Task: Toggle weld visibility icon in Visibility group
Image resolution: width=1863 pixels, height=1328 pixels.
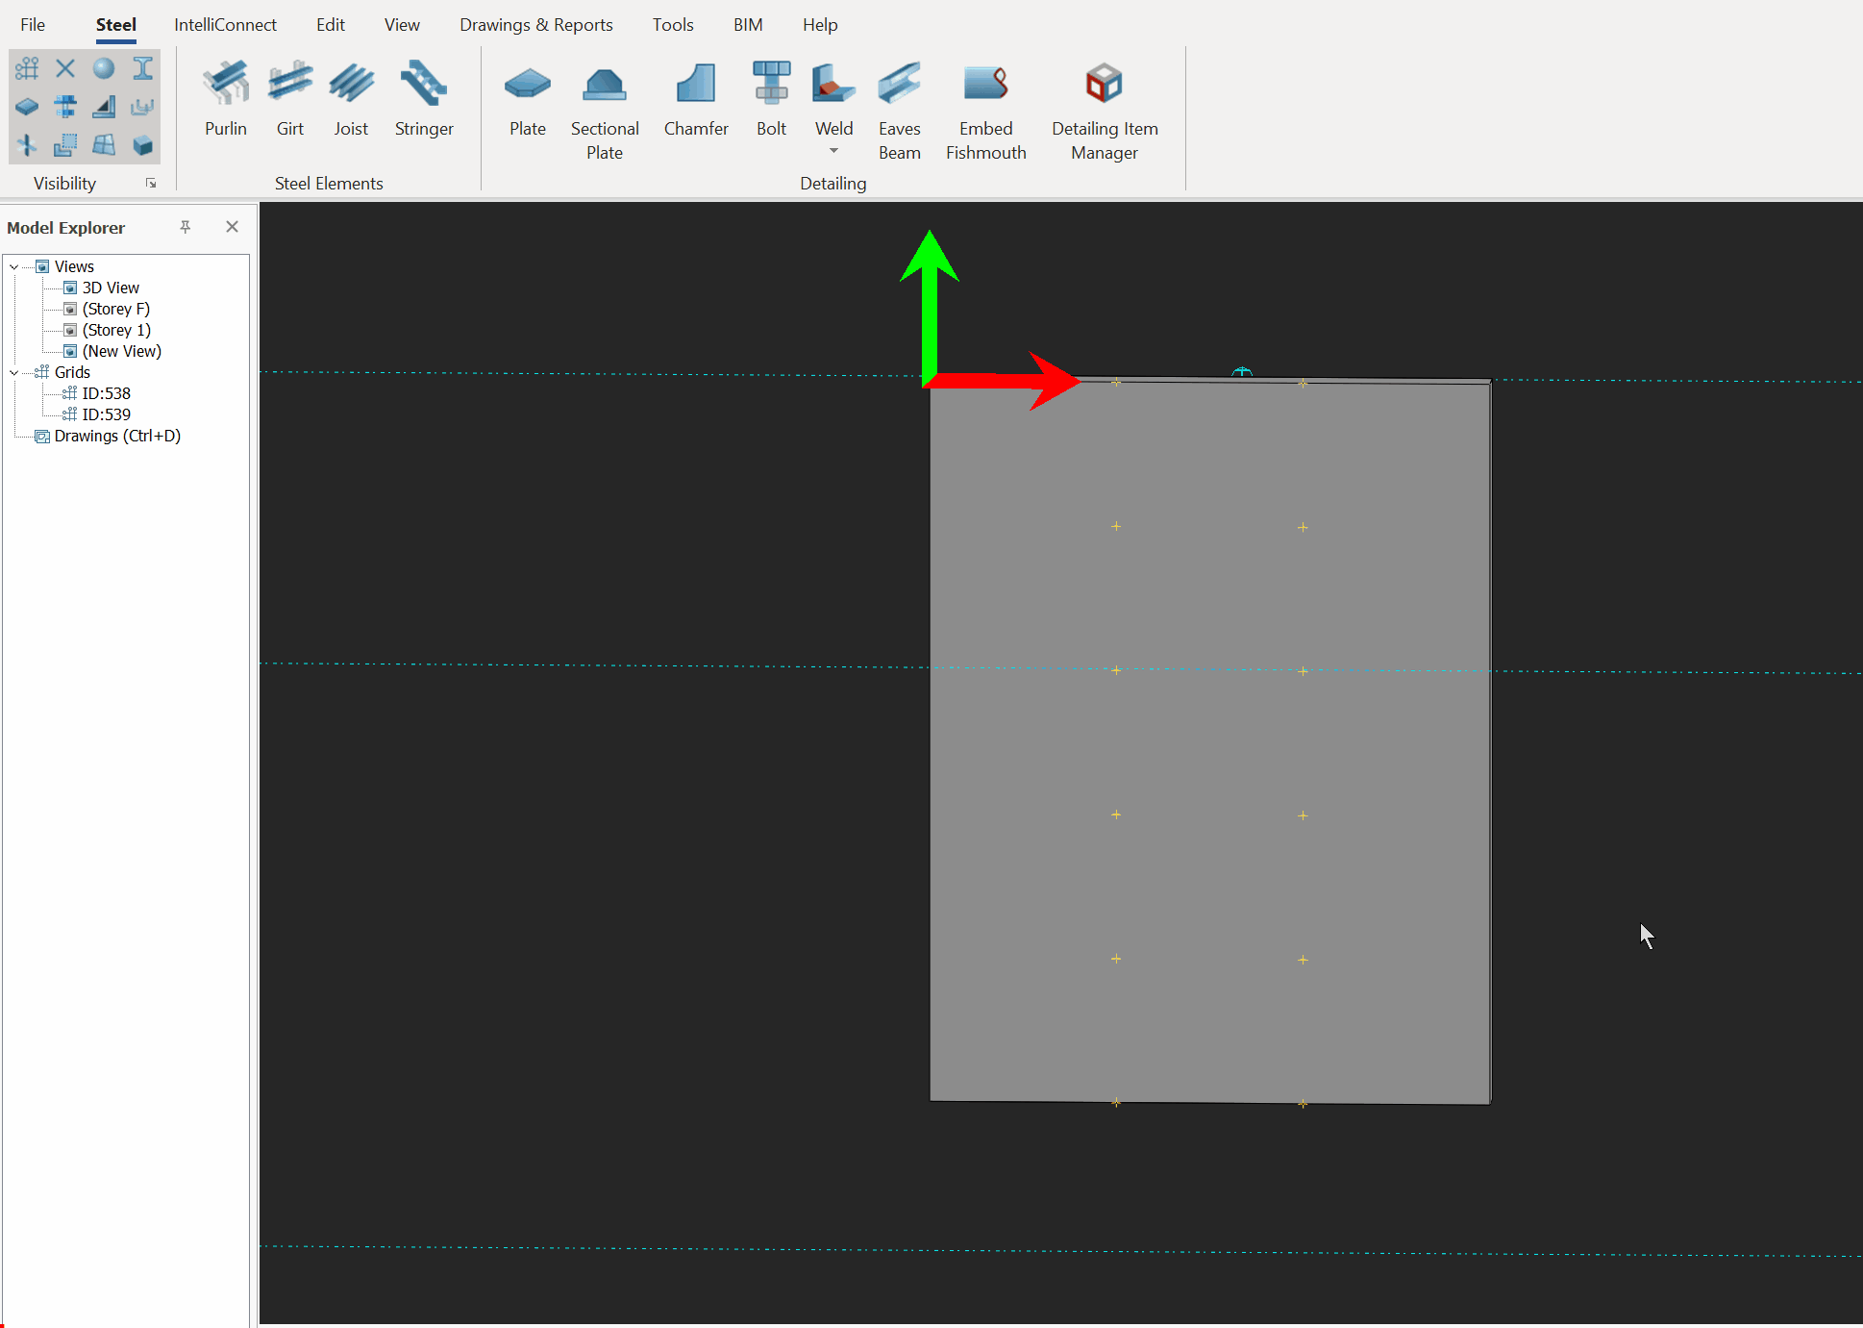Action: (x=104, y=107)
